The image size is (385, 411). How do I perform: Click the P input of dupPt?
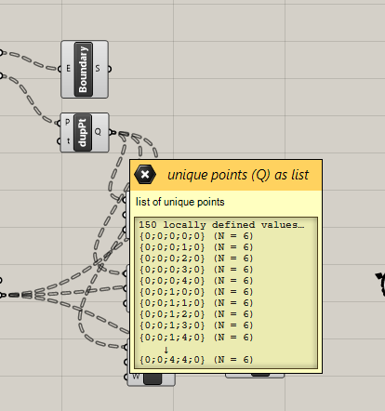[x=68, y=123]
